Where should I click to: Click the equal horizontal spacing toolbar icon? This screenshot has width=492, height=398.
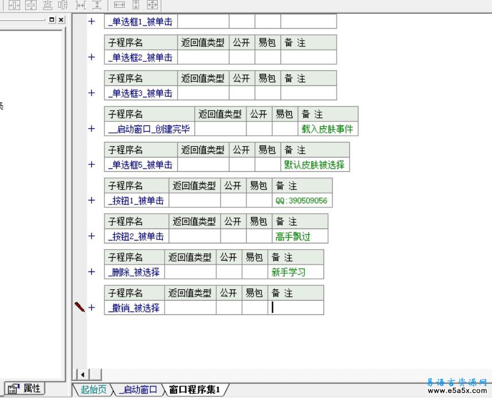[x=81, y=5]
